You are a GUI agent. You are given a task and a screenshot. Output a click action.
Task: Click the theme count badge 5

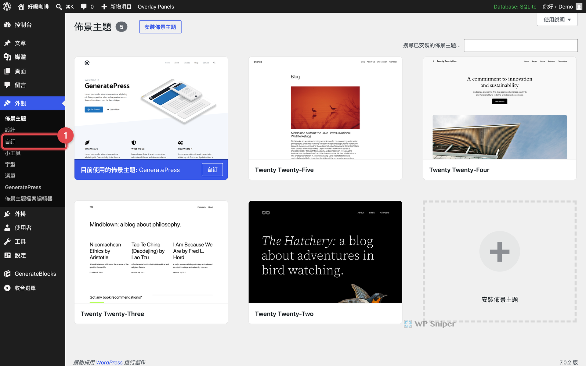121,27
